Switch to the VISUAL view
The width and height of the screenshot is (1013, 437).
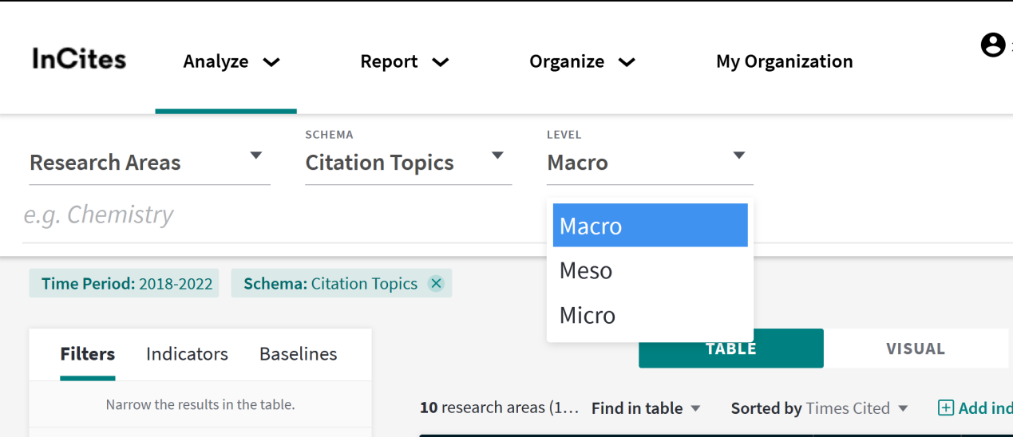[915, 348]
